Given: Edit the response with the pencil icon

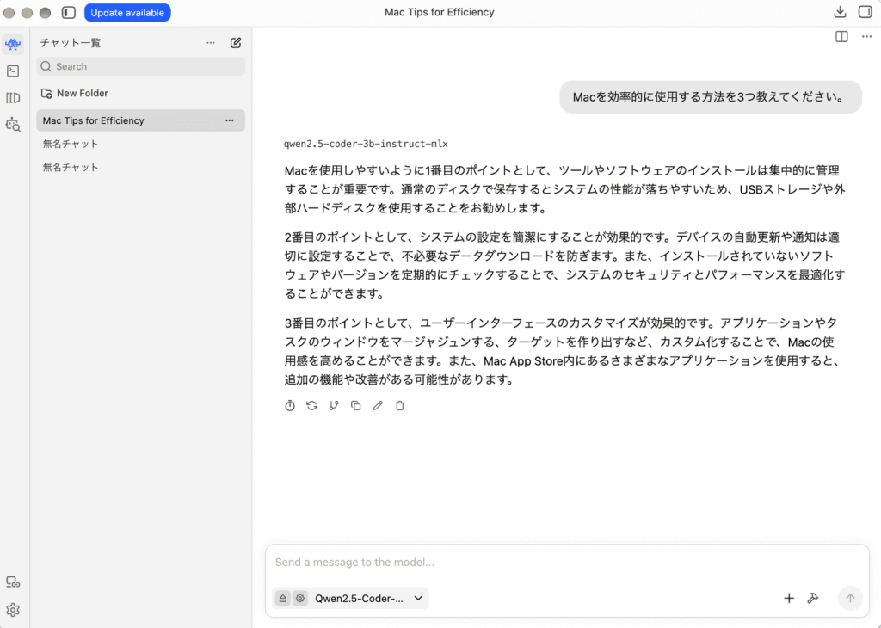Looking at the screenshot, I should coord(378,405).
